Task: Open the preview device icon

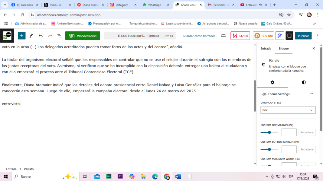Action: [223, 36]
